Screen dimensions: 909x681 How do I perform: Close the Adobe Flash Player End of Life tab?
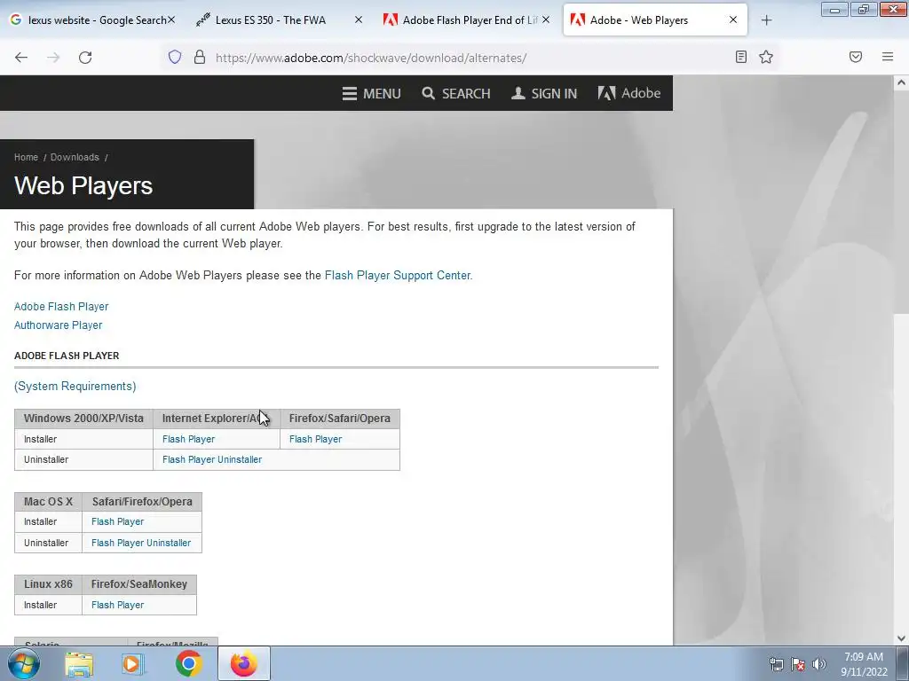(x=546, y=20)
